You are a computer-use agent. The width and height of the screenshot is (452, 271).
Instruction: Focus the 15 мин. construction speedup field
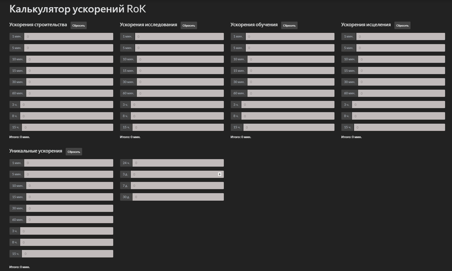pyautogui.click(x=70, y=71)
